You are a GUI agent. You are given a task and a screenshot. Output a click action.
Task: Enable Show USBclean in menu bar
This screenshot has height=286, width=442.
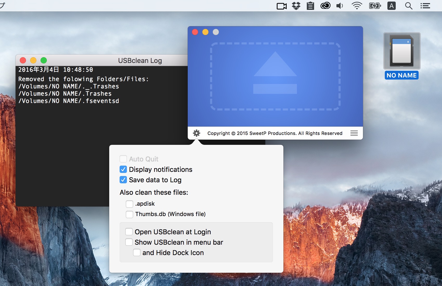[x=129, y=242]
